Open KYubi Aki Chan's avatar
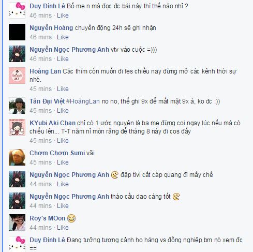The image size is (253, 252). pyautogui.click(x=17, y=127)
